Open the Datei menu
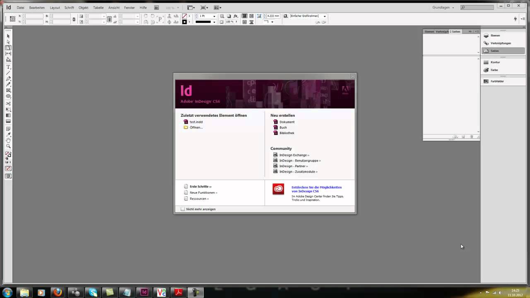The image size is (530, 298). pyautogui.click(x=20, y=7)
